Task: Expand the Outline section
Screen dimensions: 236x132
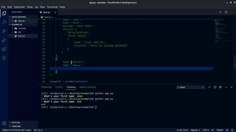Action: 23,122
